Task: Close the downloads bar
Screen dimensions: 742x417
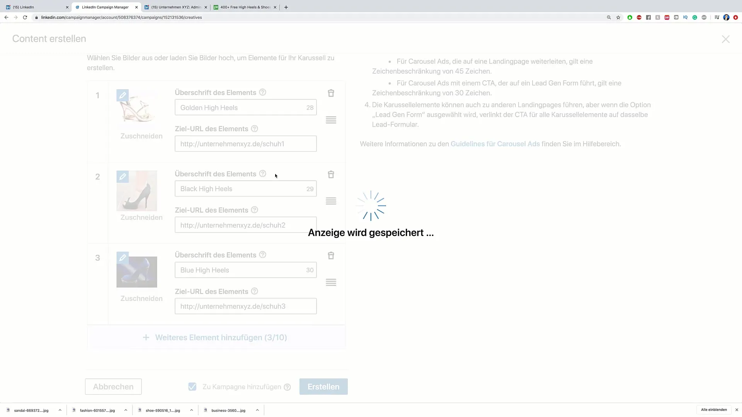Action: [737, 410]
